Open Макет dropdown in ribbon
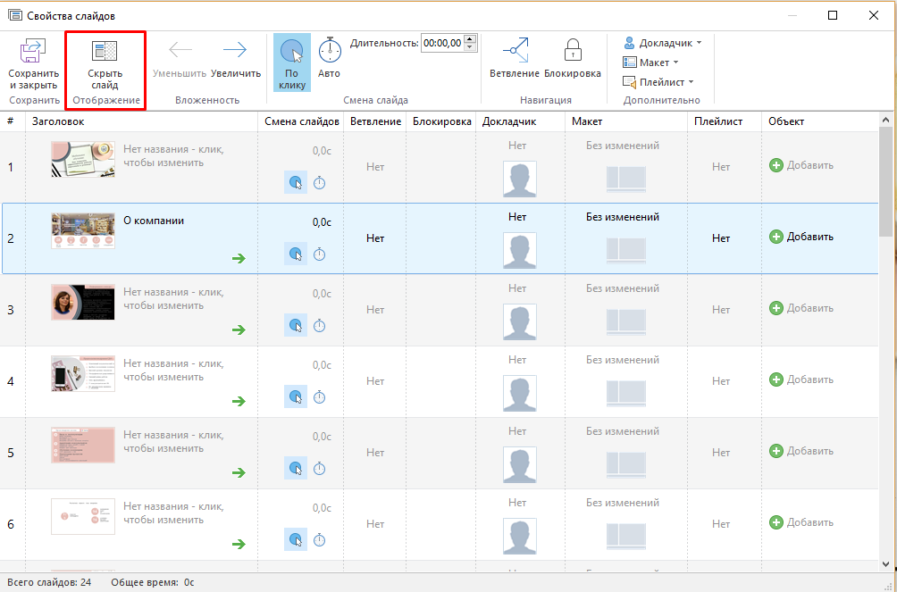The height and width of the screenshot is (592, 897). (650, 63)
